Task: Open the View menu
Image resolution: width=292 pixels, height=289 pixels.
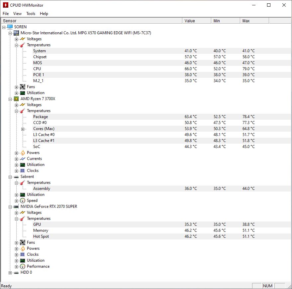Action: [17, 14]
